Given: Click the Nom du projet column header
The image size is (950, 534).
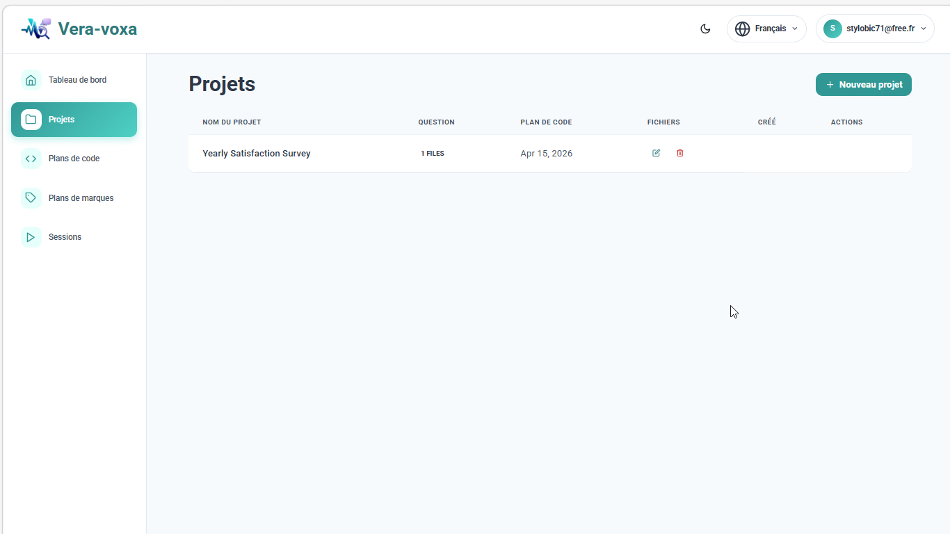Looking at the screenshot, I should tap(232, 122).
